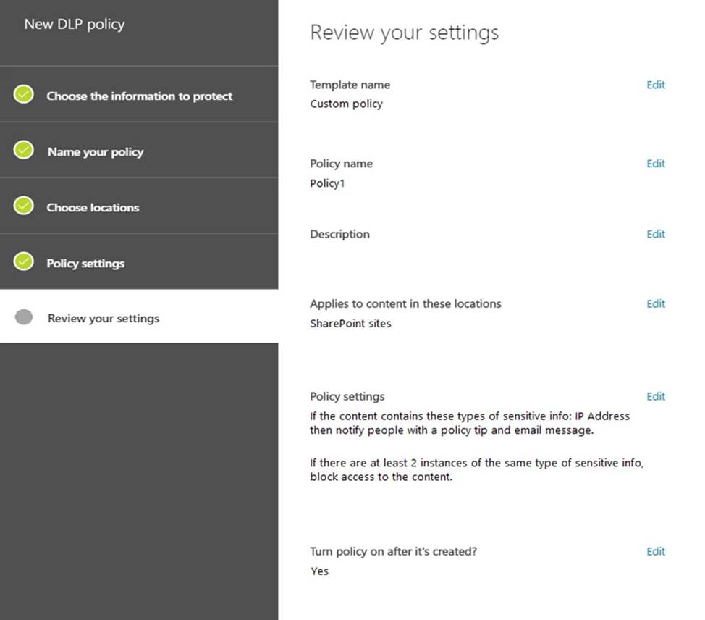Jump to the Policy settings step label

coord(85,264)
